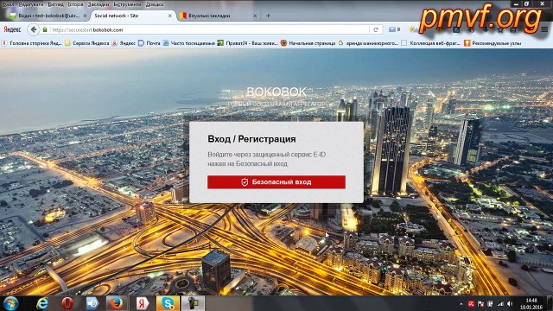Open the speaker app in the taskbar
The image size is (553, 311).
coord(92,303)
